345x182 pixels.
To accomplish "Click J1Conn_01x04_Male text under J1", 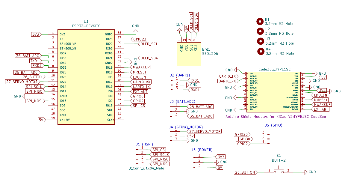I will click(146, 168).
